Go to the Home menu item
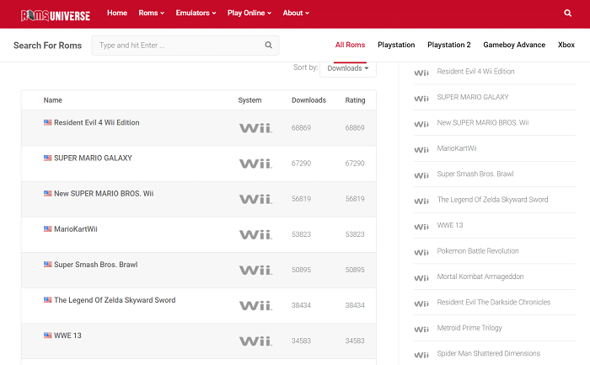The height and width of the screenshot is (365, 590). coord(117,13)
